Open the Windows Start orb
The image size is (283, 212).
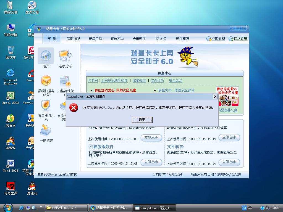click(8, 208)
